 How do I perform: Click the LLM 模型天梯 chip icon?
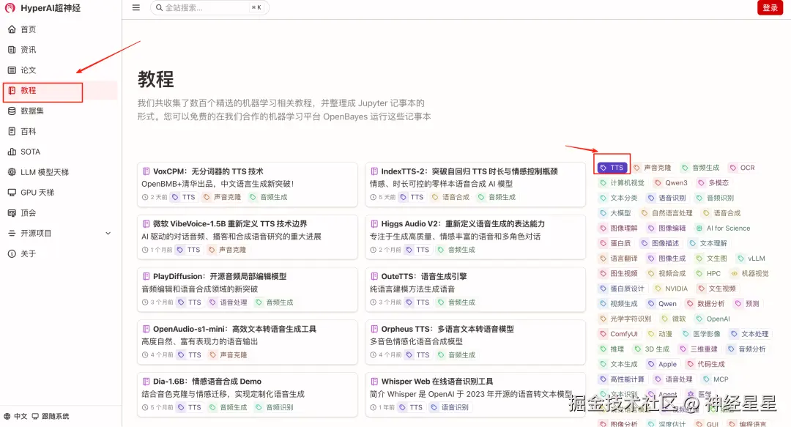(12, 172)
